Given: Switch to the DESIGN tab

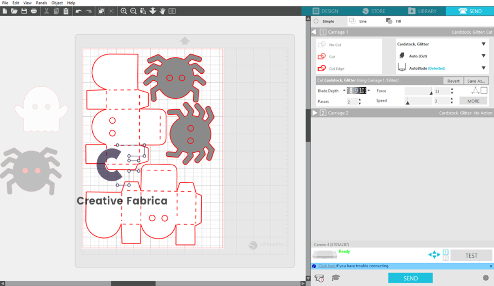Looking at the screenshot, I should point(325,11).
